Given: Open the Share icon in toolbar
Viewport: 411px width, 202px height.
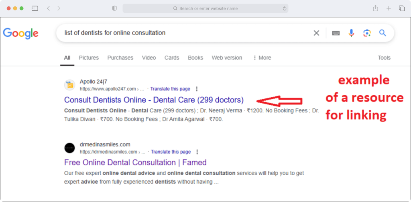Looking at the screenshot, I should [x=375, y=8].
